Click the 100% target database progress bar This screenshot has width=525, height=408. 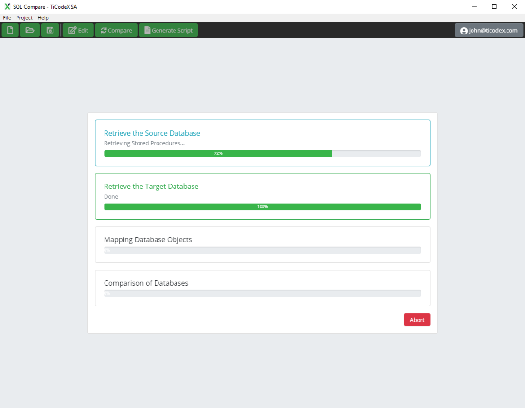coord(262,207)
